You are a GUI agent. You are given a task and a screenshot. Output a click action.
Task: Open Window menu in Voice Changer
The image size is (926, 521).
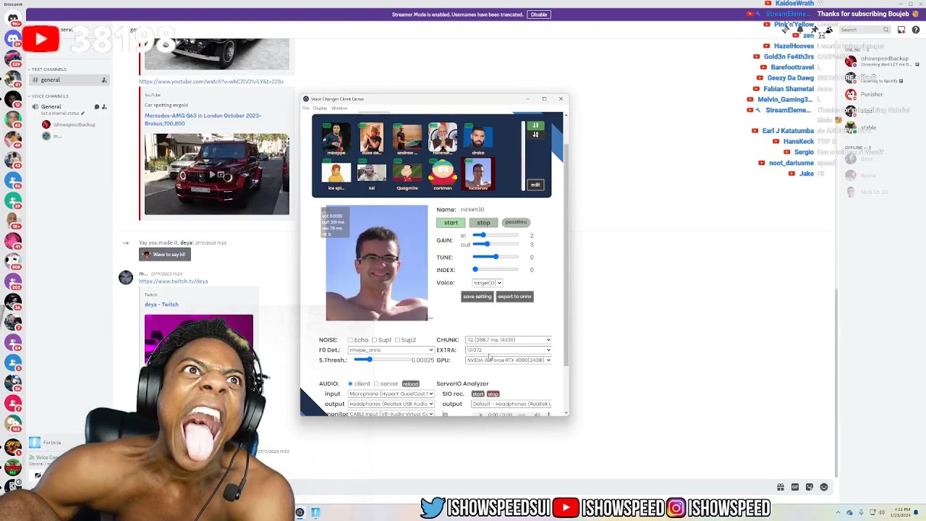pyautogui.click(x=339, y=109)
